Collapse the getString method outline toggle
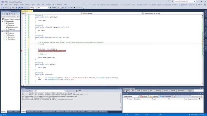This screenshot has height=116, width=207. click(29, 17)
